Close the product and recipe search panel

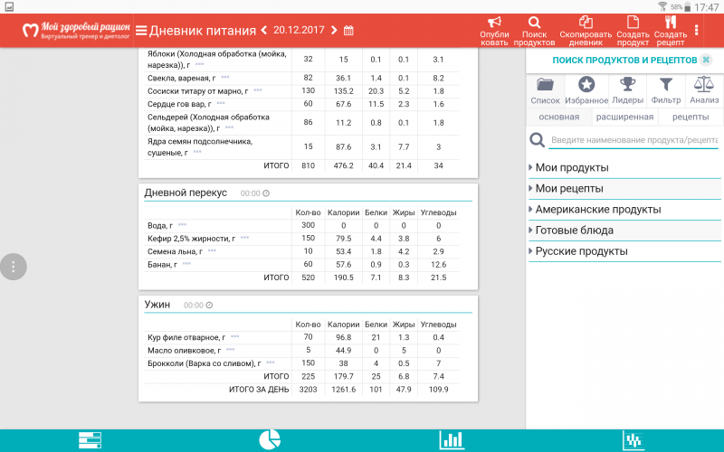(705, 60)
